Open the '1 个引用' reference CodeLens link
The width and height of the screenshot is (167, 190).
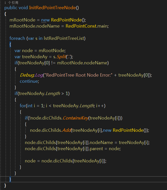coord(11,3)
